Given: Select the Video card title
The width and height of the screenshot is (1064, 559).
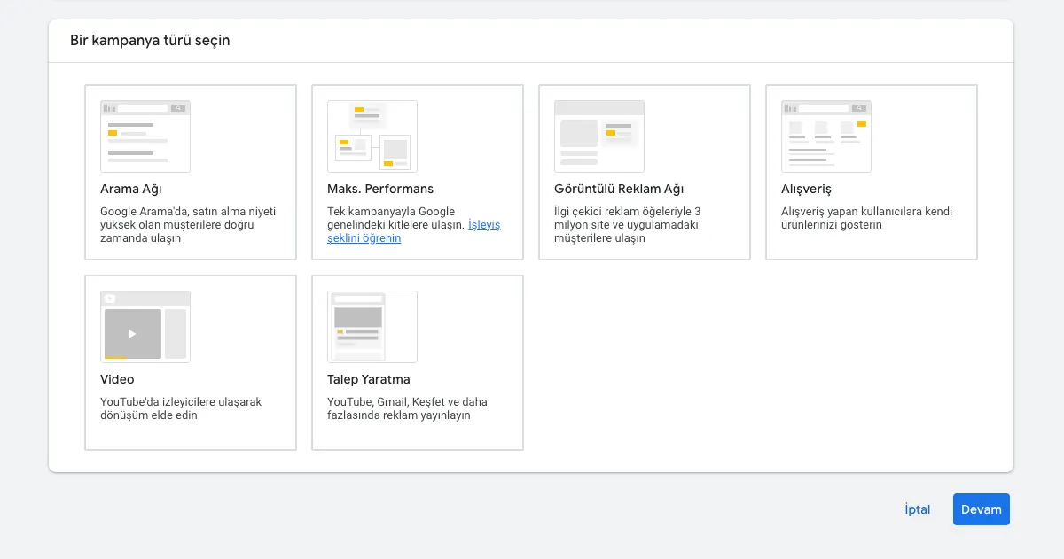Looking at the screenshot, I should click(x=117, y=379).
